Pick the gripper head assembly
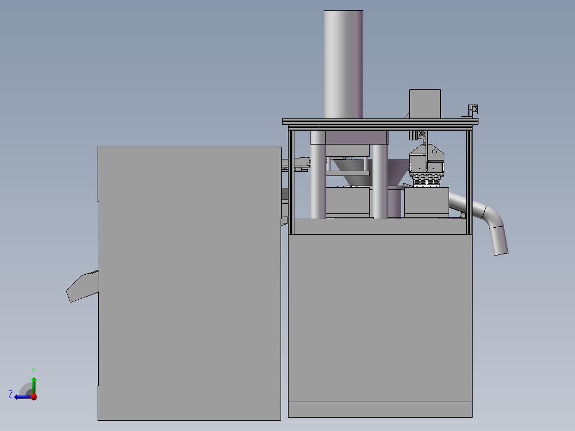 tap(427, 164)
